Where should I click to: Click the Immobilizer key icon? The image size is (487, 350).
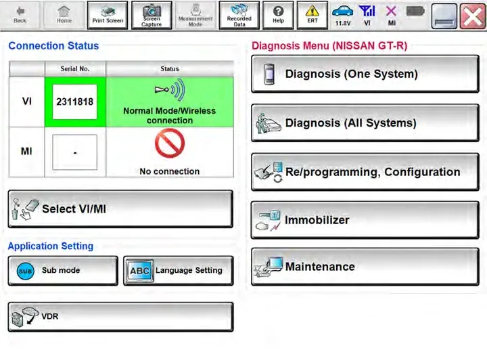(268, 221)
